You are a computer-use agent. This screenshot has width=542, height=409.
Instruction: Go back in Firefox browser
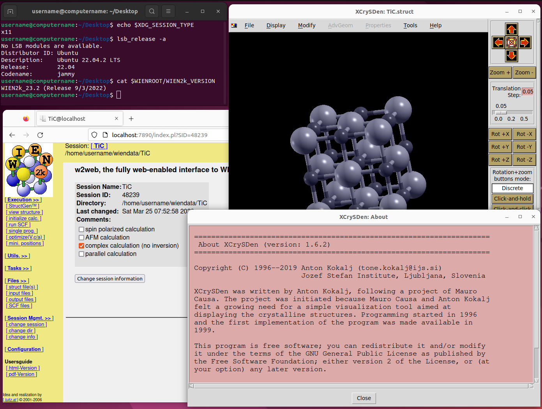tap(12, 135)
